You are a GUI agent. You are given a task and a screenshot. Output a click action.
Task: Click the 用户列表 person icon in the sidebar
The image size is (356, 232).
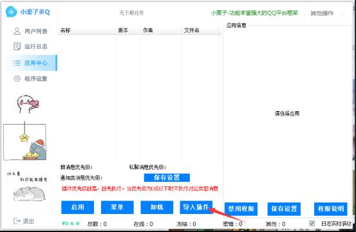17,31
